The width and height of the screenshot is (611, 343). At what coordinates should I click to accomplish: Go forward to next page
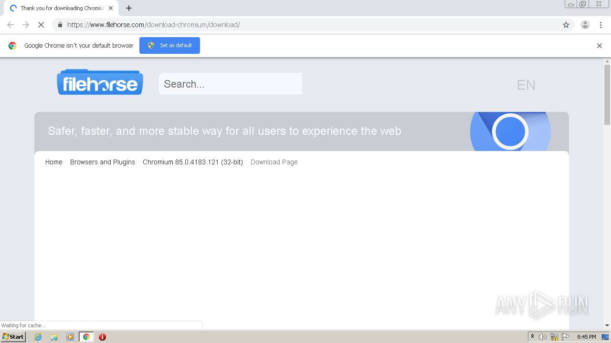pos(26,25)
